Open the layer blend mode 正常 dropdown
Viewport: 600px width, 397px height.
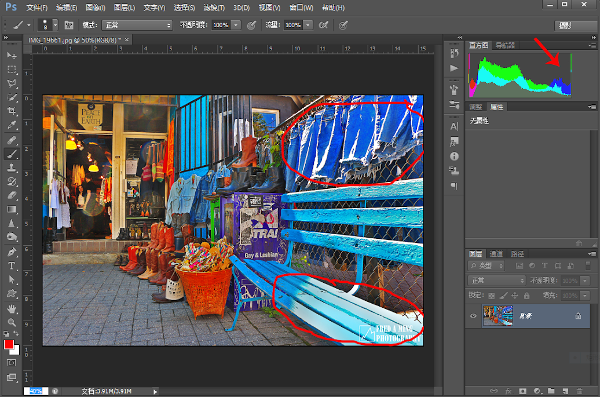(497, 281)
